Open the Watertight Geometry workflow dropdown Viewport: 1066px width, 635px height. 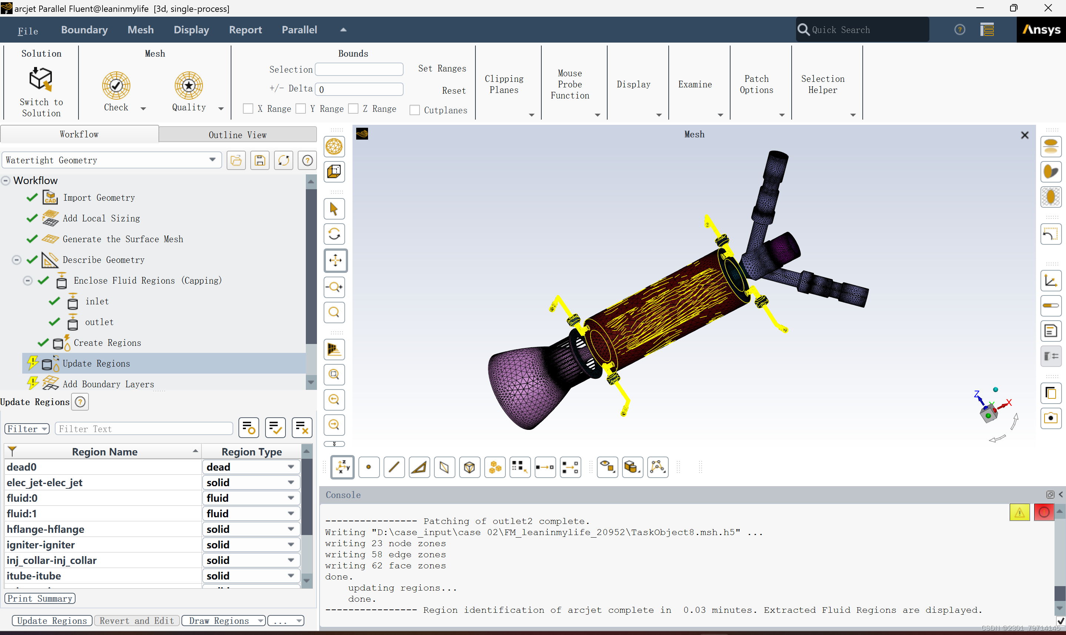click(x=213, y=160)
